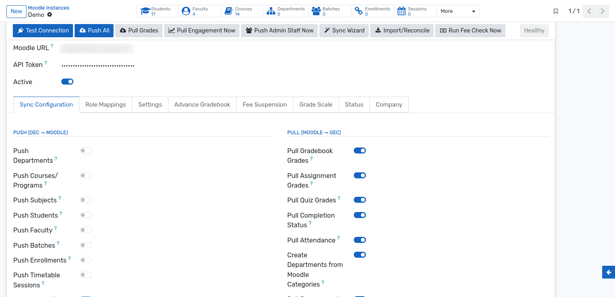This screenshot has width=615, height=297.
Task: Launch the Sync Wizard
Action: coord(344,30)
